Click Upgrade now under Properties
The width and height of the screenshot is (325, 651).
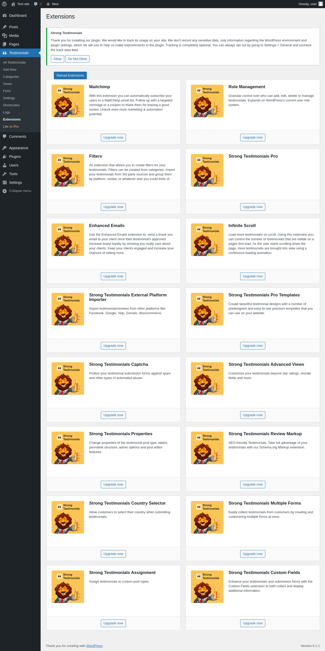tap(113, 485)
